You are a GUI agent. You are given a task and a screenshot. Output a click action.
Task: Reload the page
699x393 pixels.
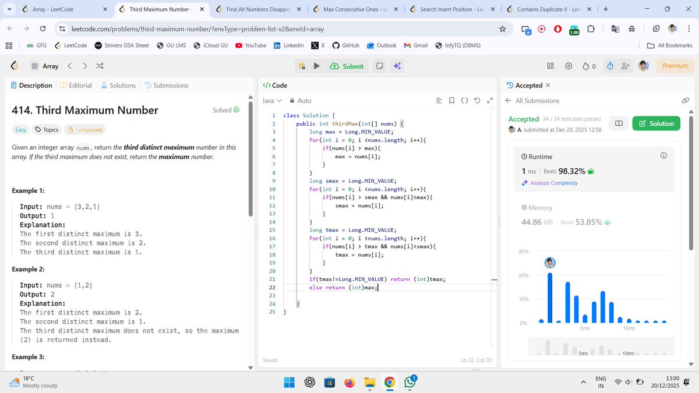click(x=43, y=29)
